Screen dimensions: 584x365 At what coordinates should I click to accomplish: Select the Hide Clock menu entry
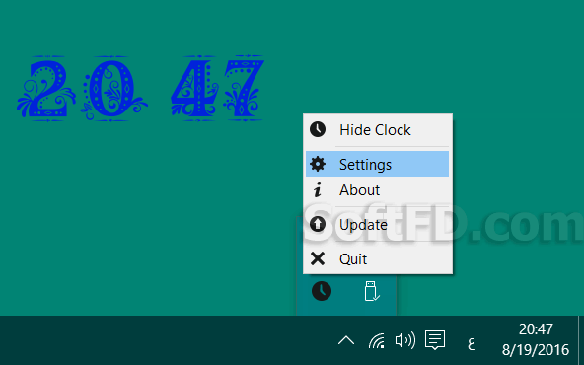377,130
